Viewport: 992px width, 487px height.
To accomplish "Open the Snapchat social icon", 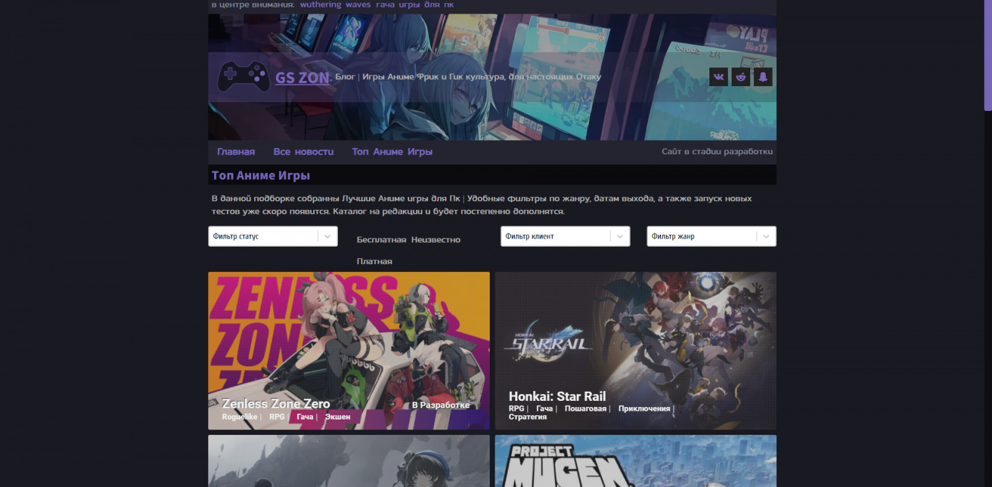I will click(x=763, y=77).
